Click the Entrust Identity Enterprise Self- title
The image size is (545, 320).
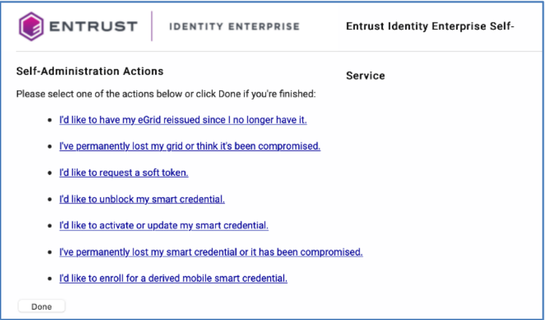430,26
